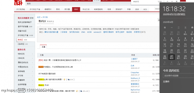Click the 2020年4月 month header in calendar
Screen dimensions: 194x93
[x=168, y=22]
